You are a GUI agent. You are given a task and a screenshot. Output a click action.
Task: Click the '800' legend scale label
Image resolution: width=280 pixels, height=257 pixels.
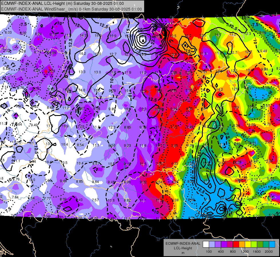coord(233,252)
